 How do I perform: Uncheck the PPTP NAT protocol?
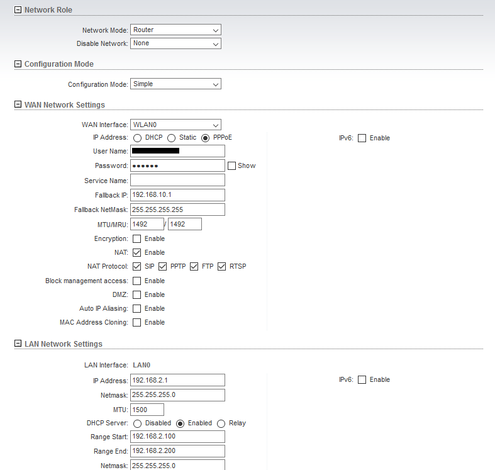(x=162, y=267)
